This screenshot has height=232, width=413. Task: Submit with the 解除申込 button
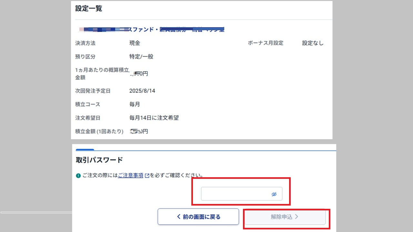285,217
